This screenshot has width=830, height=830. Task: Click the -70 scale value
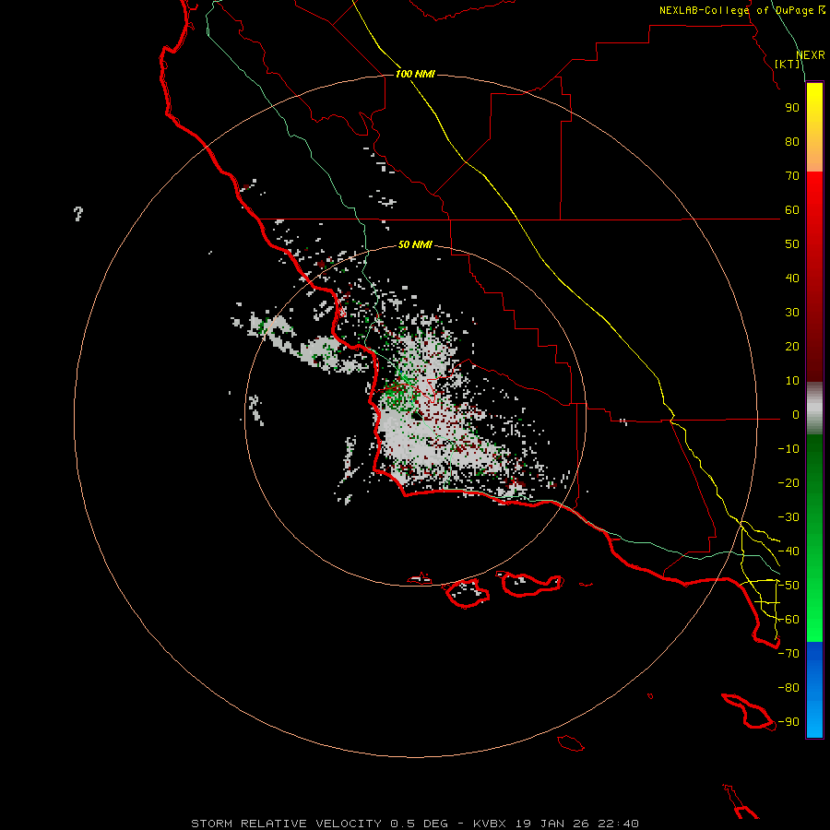pos(788,654)
